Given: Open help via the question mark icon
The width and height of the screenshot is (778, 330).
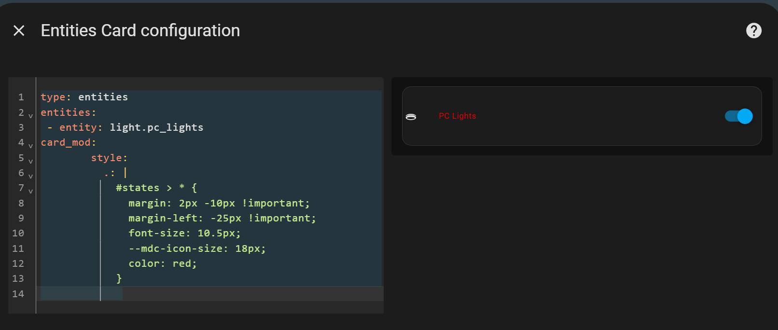Looking at the screenshot, I should (x=753, y=30).
